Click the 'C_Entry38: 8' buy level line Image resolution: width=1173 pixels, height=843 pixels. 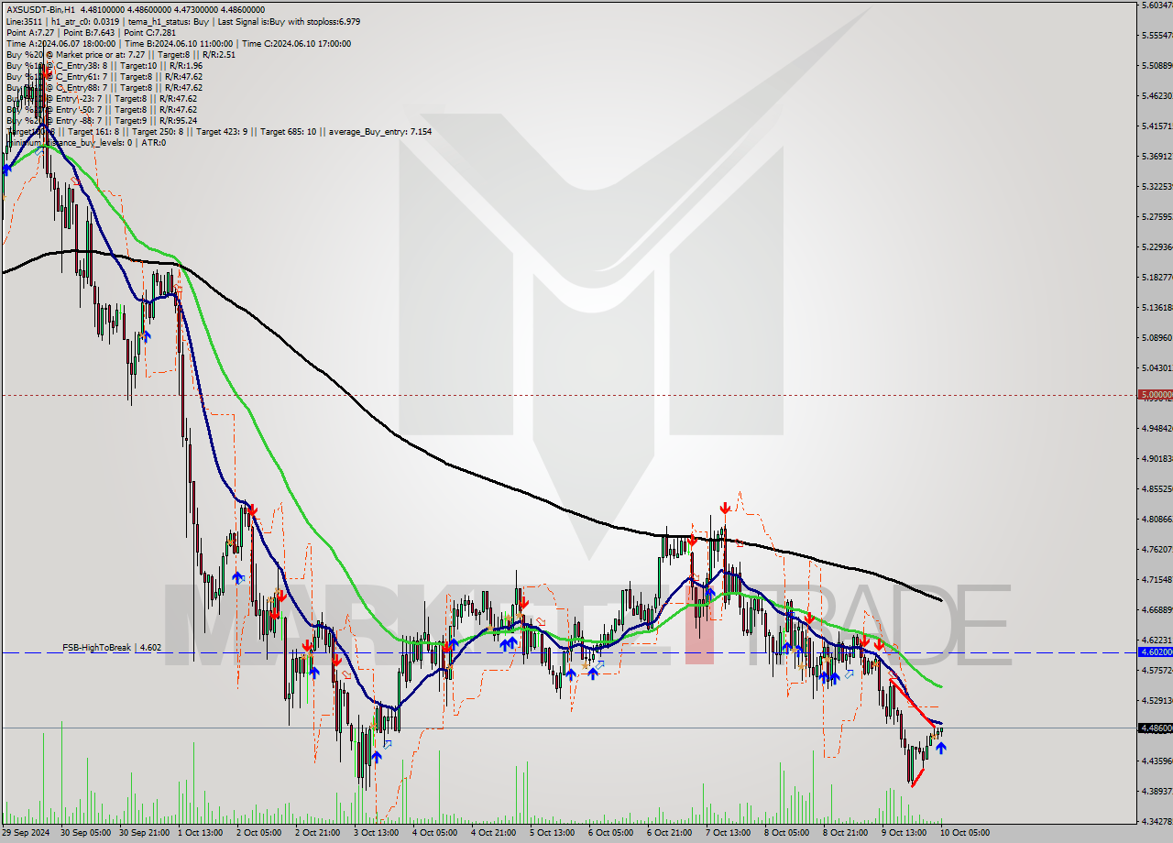pyautogui.click(x=104, y=65)
